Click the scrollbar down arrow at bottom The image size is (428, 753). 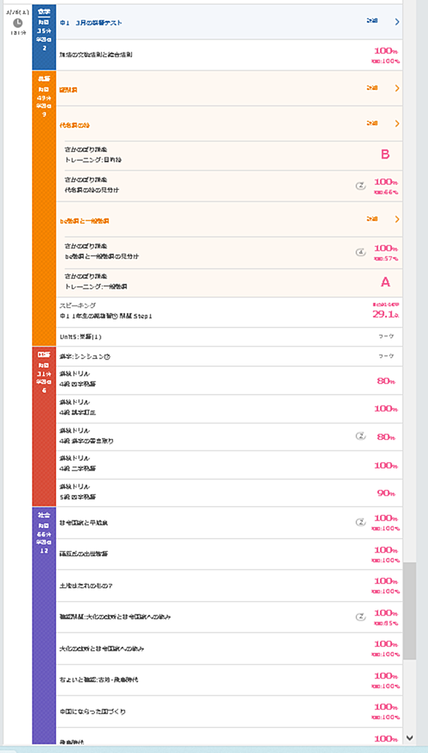tap(409, 737)
